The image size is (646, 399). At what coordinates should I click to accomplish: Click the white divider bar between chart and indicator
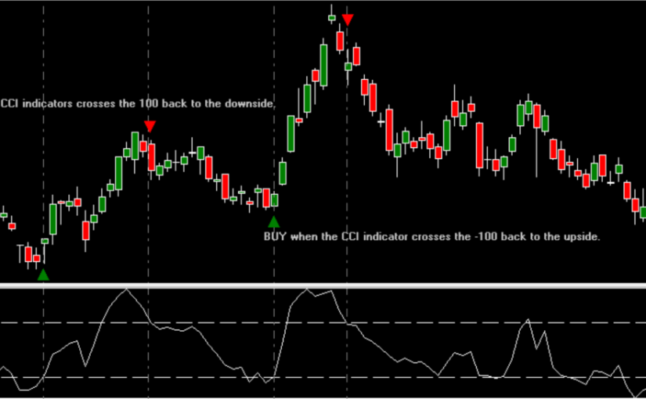(x=323, y=286)
